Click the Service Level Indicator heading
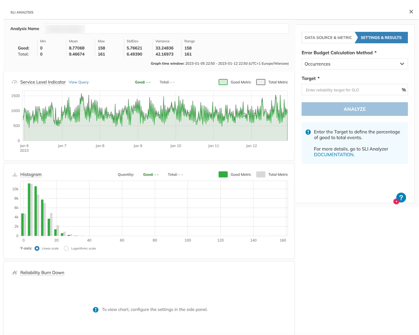Screen dimensions: 419x335 point(43,82)
